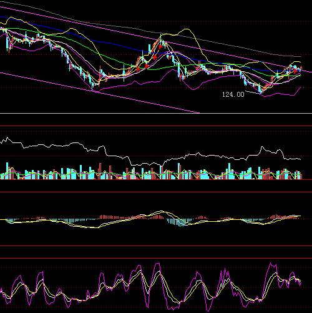Select the highest candlestick wick at mid-chart peak

click(161, 37)
